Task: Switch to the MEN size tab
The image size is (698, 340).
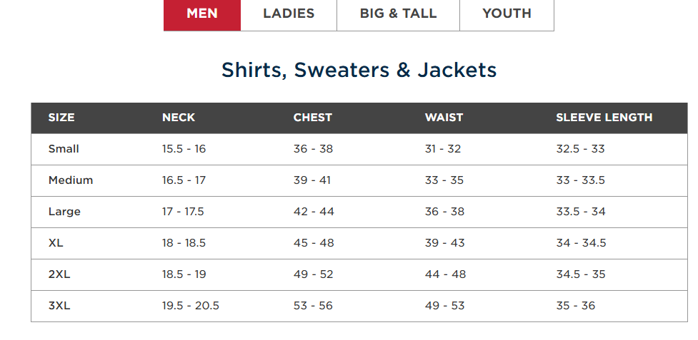Action: click(202, 14)
